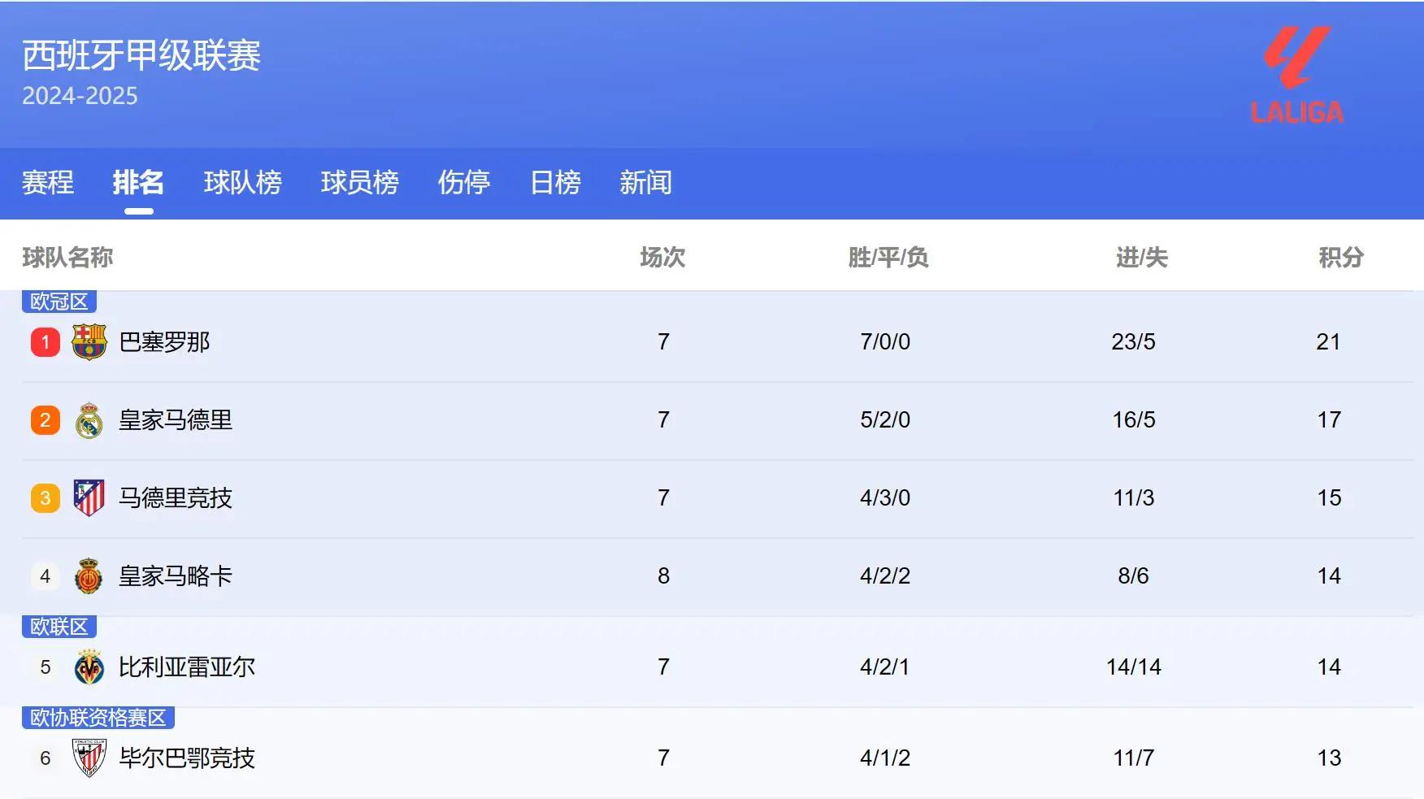The width and height of the screenshot is (1424, 799).
Task: Click the Real Madrid club crest
Action: [89, 420]
